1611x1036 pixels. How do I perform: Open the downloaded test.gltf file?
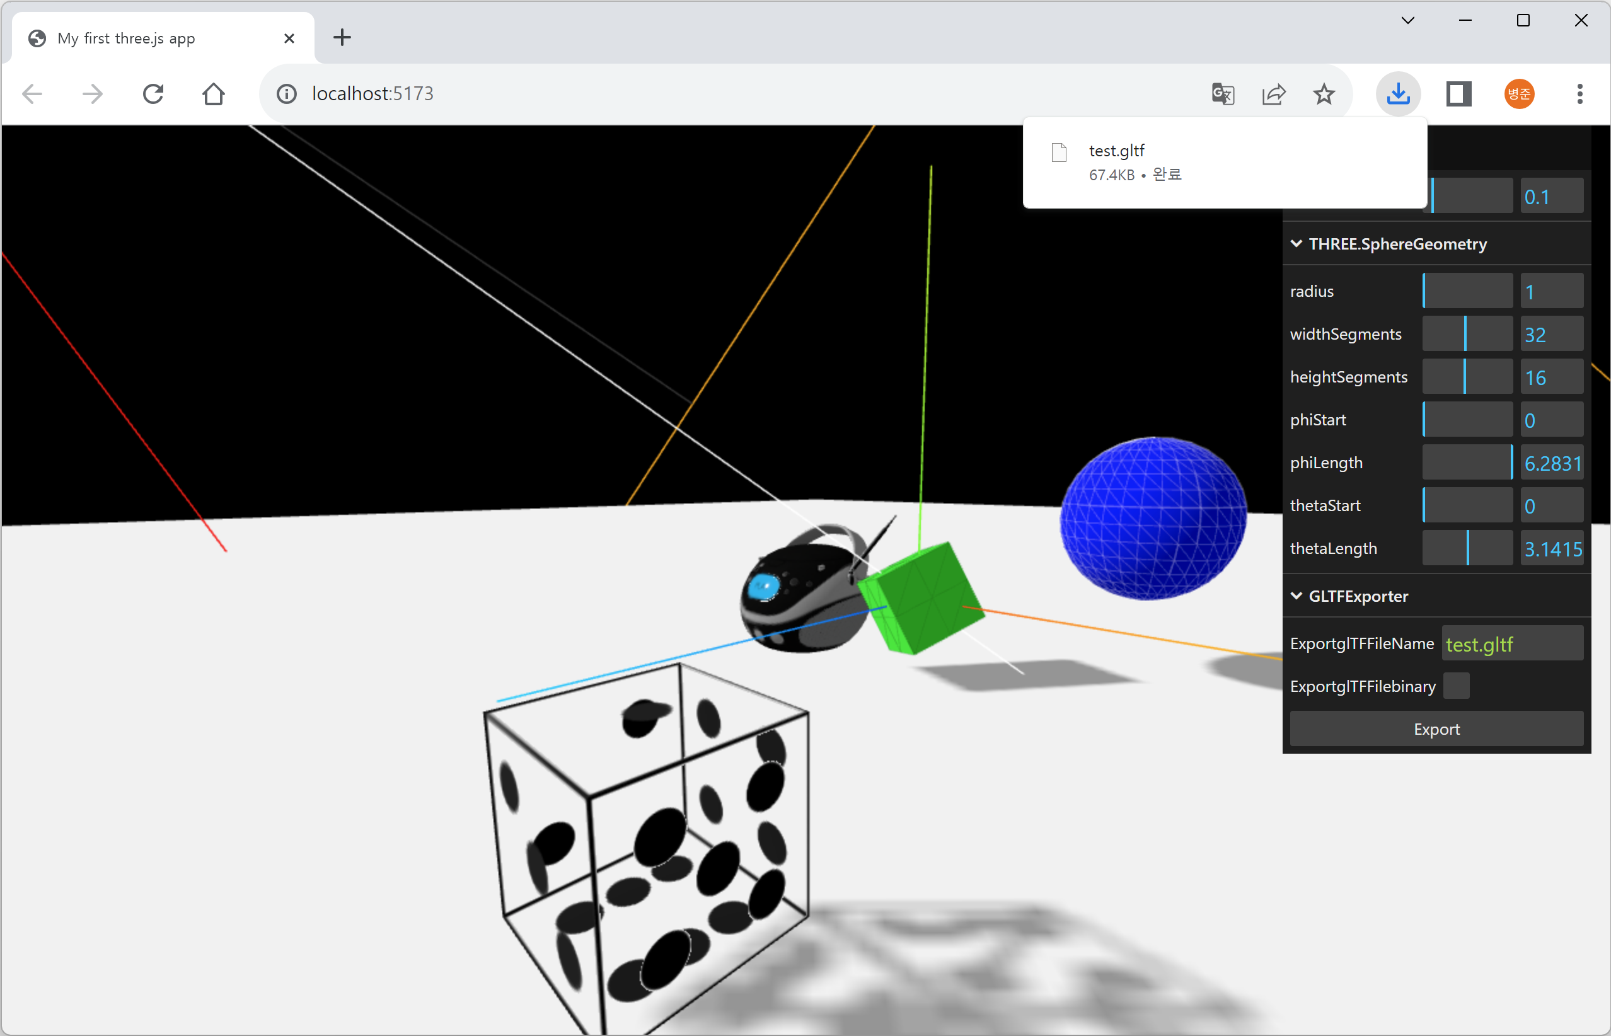pyautogui.click(x=1117, y=151)
